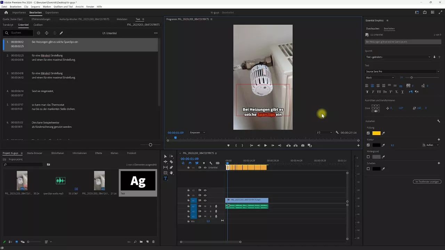Apply bold formatting in Essential Graphics text options

367,92
